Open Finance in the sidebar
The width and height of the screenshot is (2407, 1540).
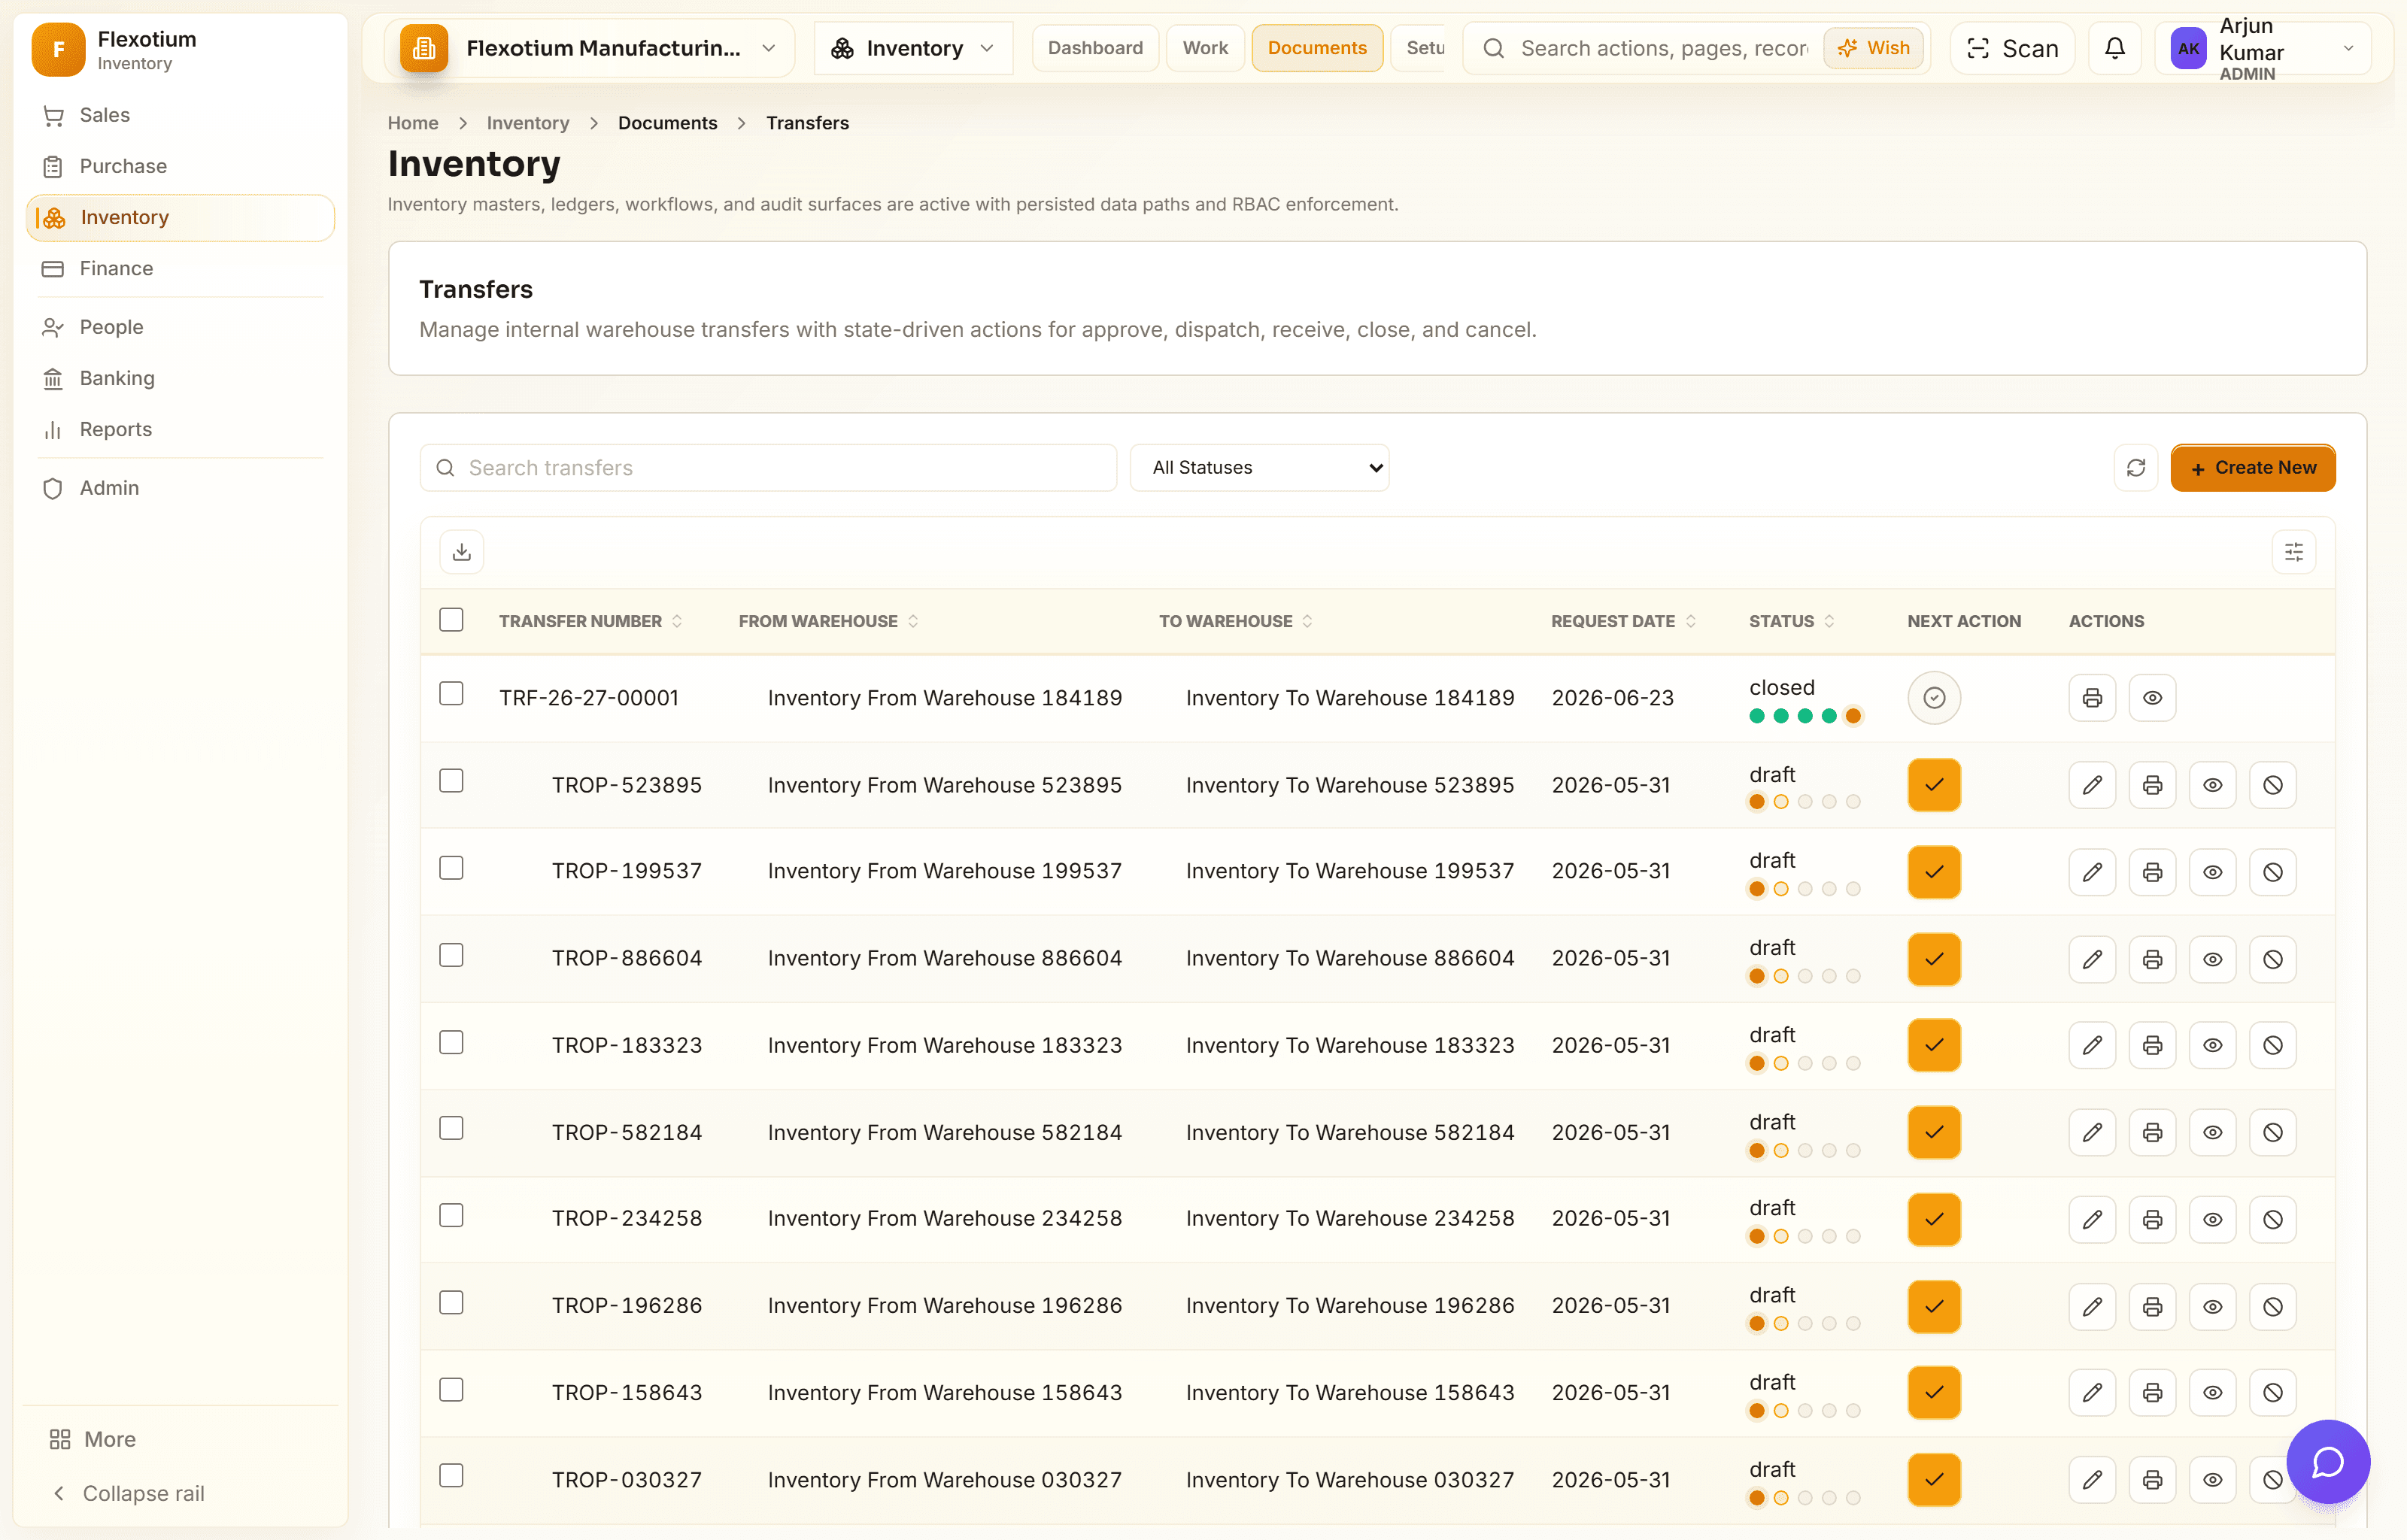tap(180, 268)
